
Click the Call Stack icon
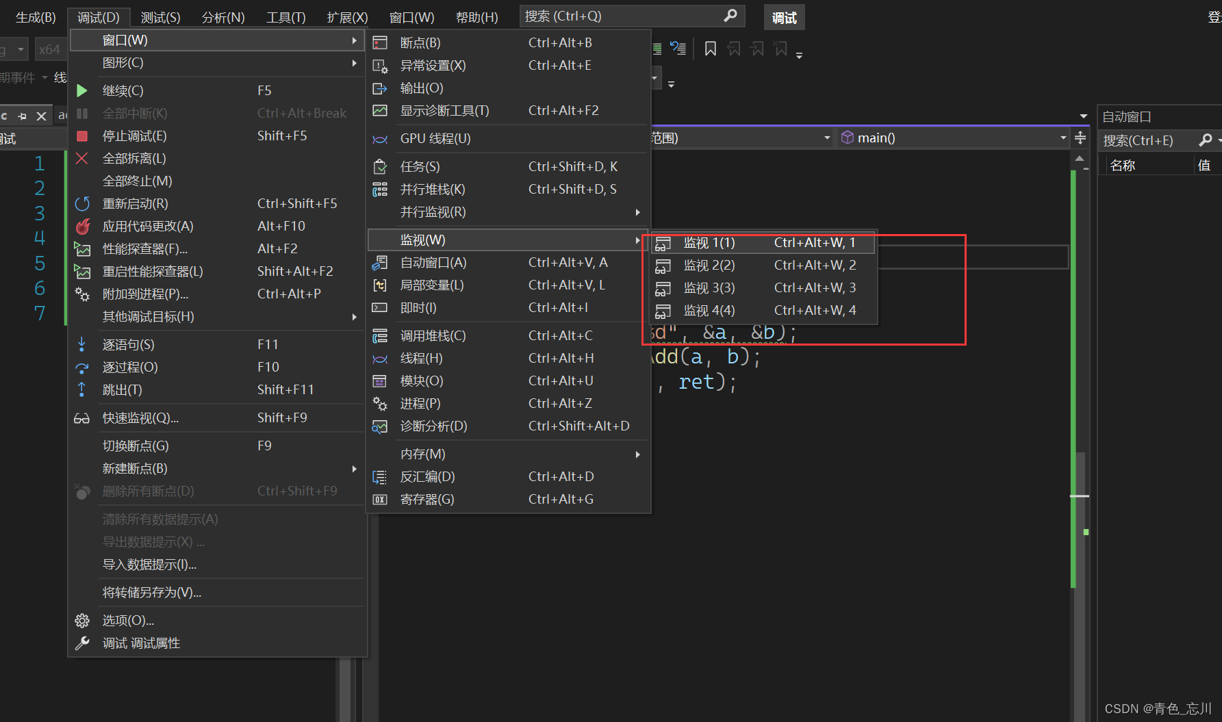380,335
